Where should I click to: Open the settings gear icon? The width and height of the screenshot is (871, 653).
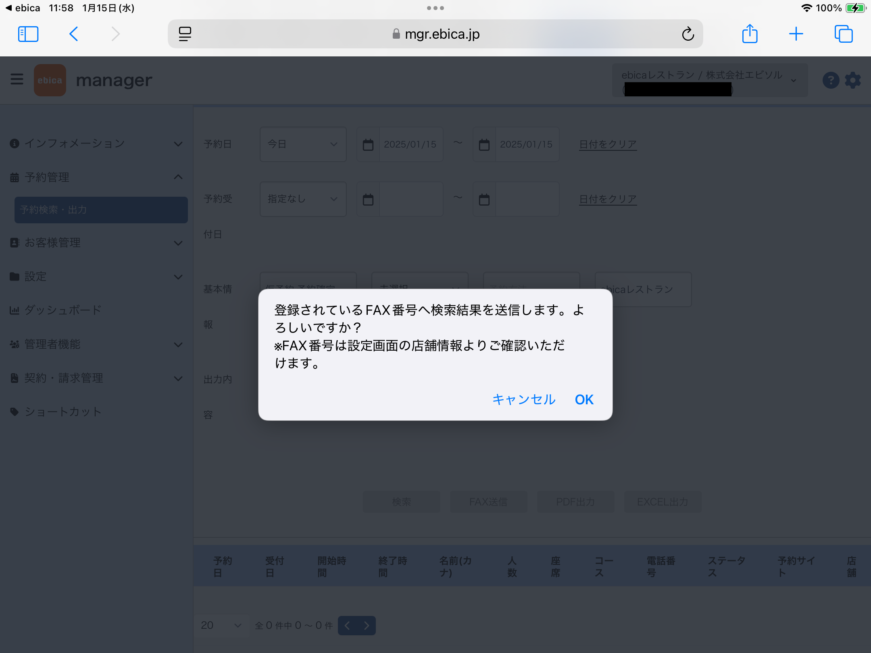pos(853,80)
